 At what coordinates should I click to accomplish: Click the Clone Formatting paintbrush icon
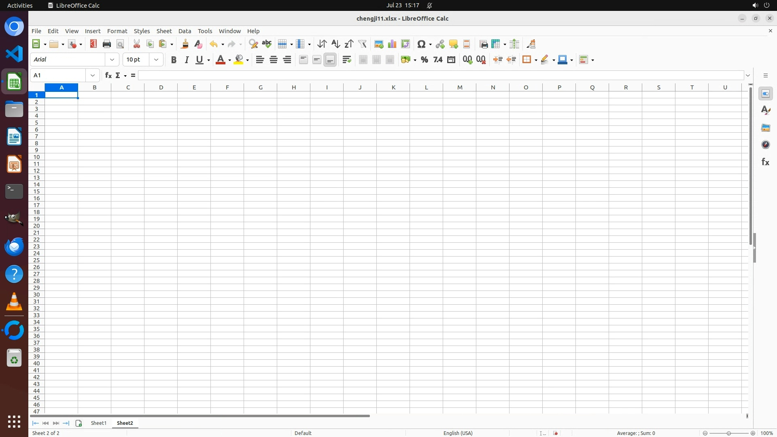pos(185,44)
